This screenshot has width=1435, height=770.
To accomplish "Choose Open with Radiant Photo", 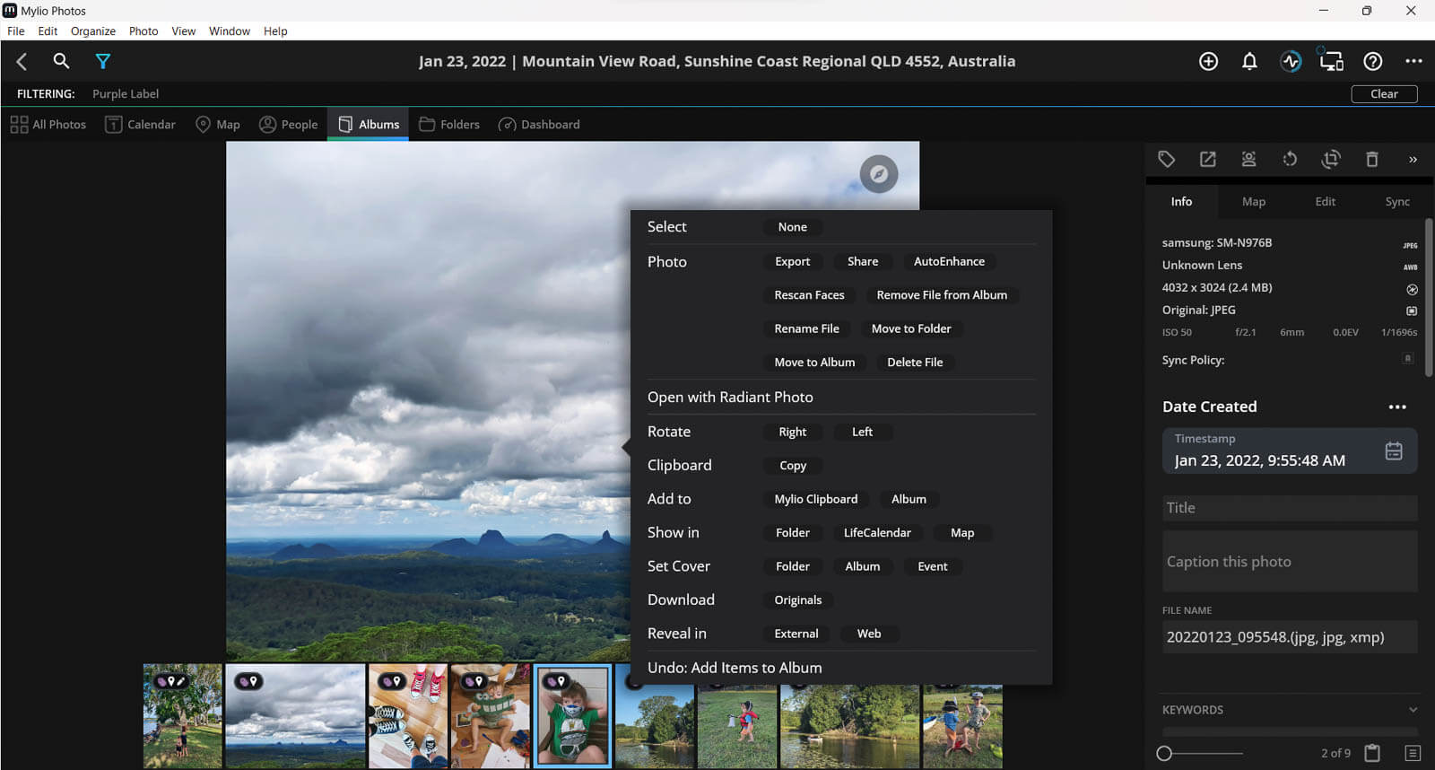I will click(730, 397).
